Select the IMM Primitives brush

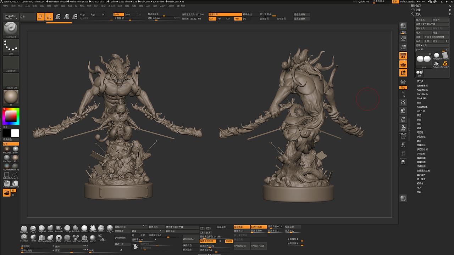click(76, 238)
